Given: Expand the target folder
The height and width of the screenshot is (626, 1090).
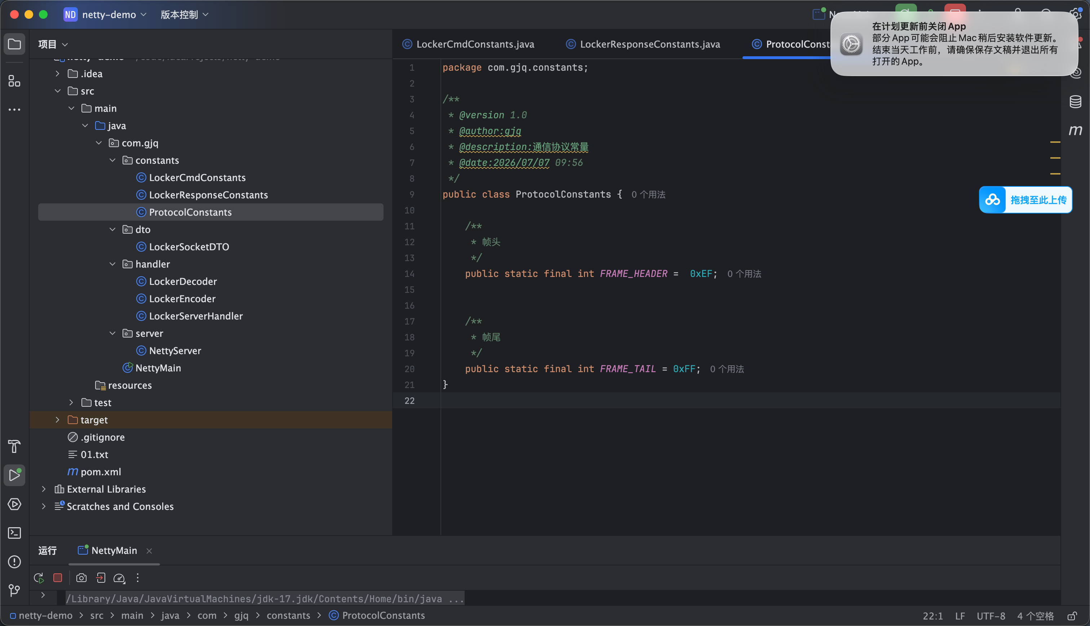Looking at the screenshot, I should tap(58, 419).
